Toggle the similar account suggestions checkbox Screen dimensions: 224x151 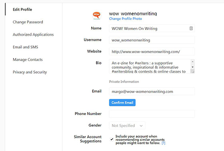coord(112,139)
